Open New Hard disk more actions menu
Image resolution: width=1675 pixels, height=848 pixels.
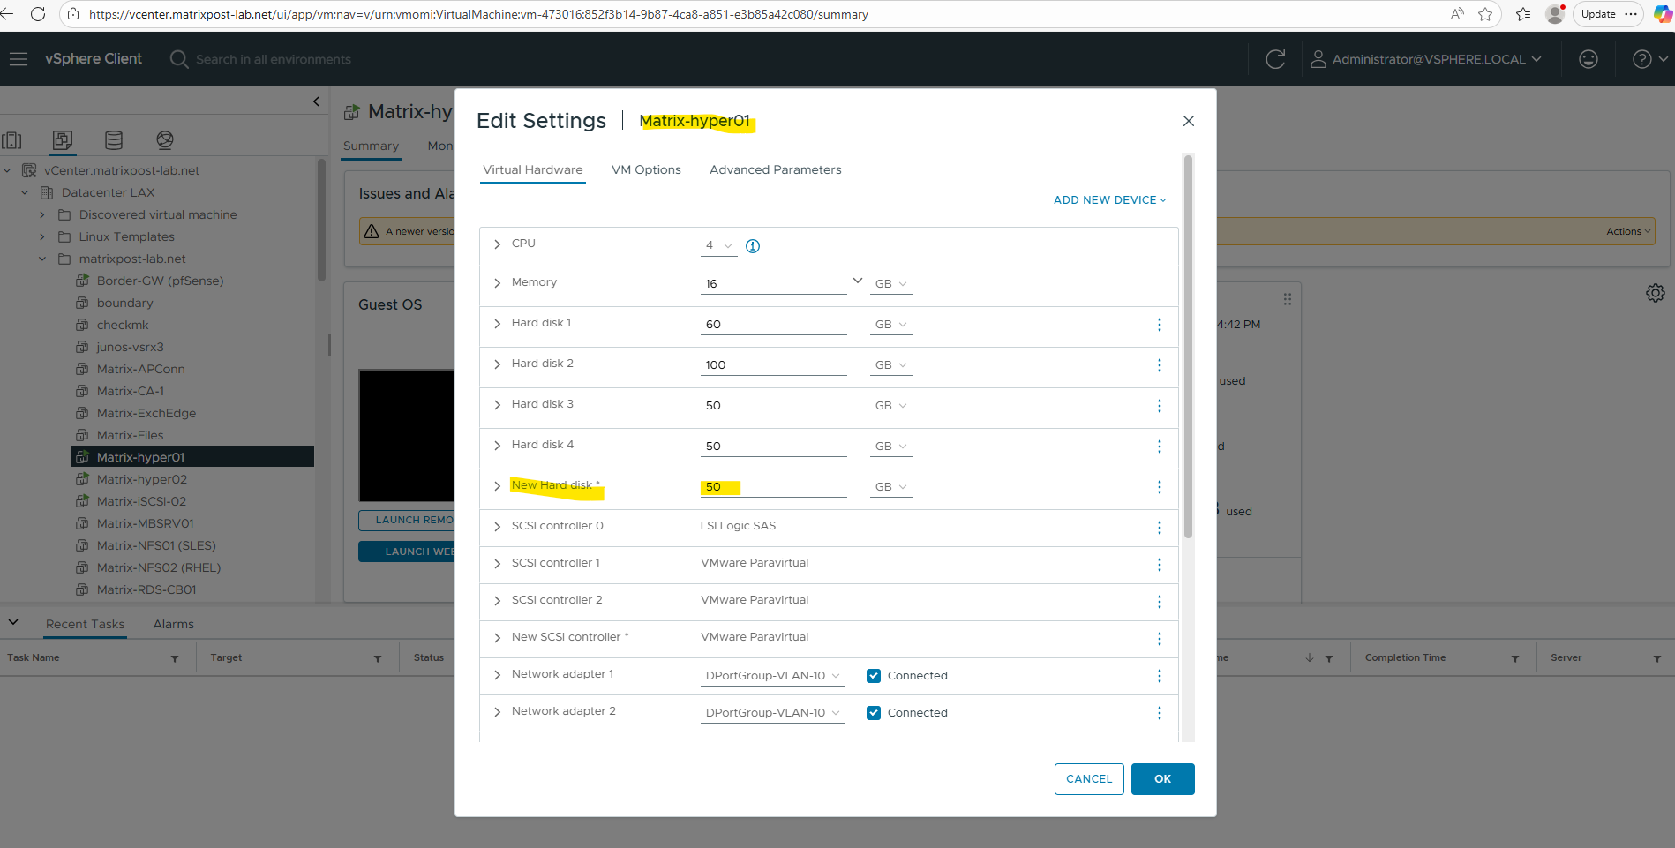click(1160, 487)
